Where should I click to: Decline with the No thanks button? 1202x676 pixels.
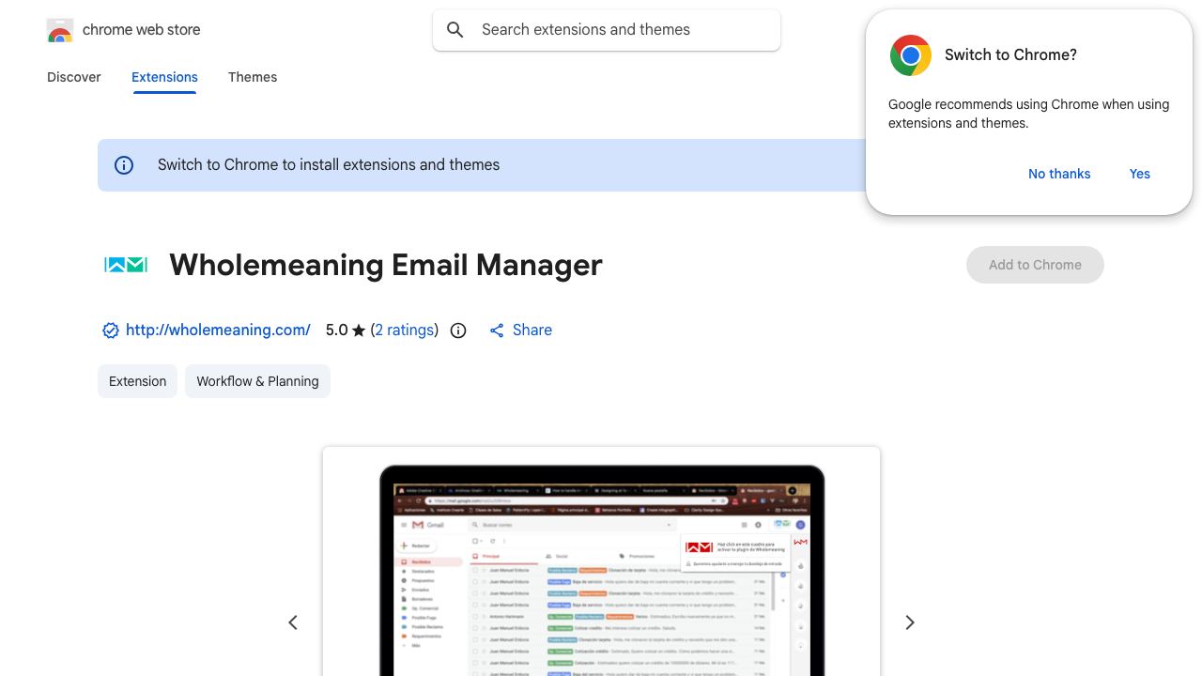(x=1059, y=174)
